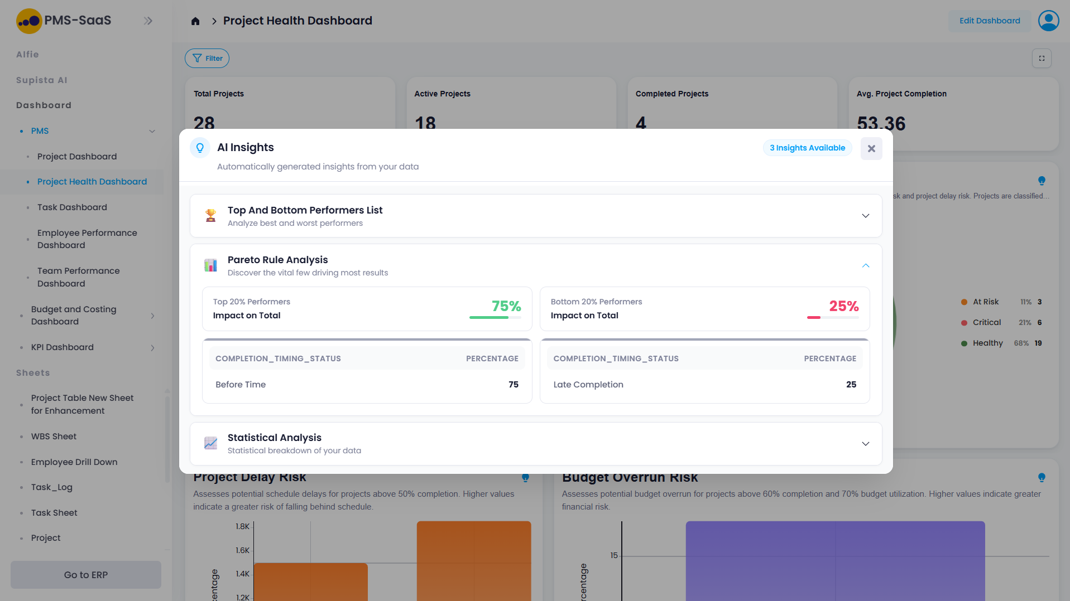Click COMPLETION_TIMING_STATUS header in the bottom performers table
Image resolution: width=1070 pixels, height=601 pixels.
coord(616,358)
